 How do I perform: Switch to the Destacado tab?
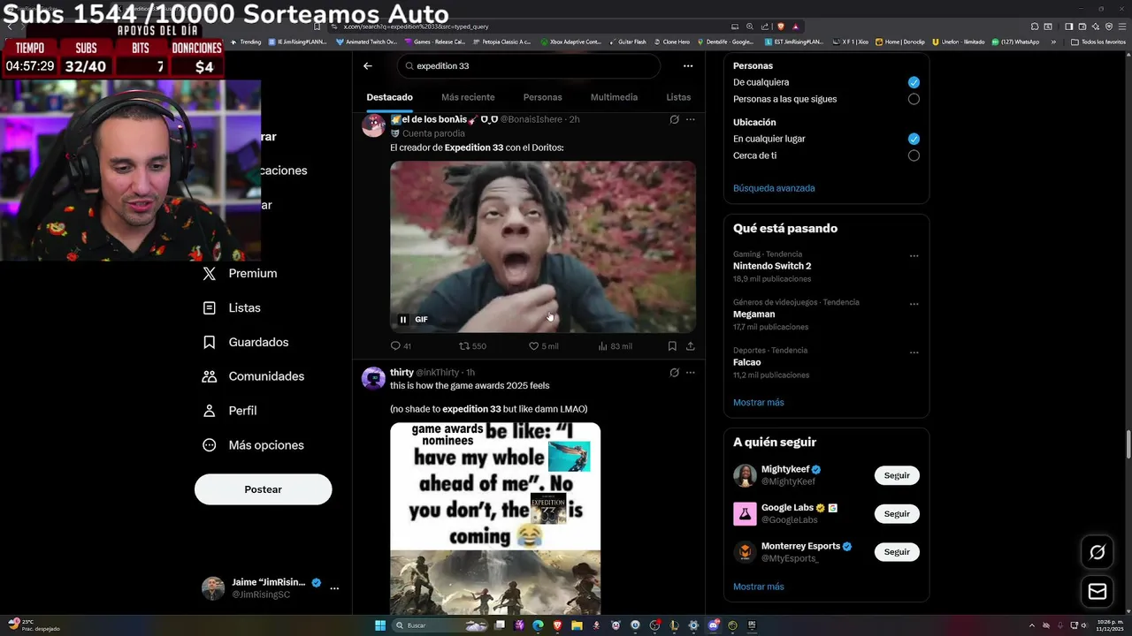click(x=389, y=97)
